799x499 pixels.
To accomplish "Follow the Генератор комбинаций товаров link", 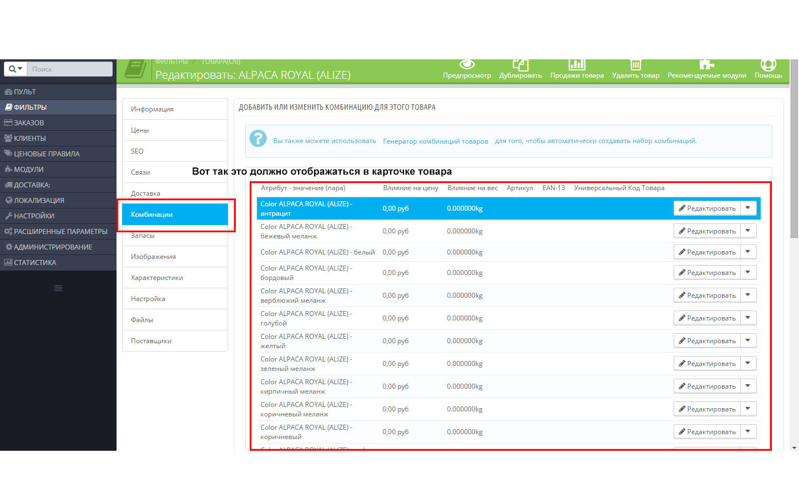I will tap(436, 141).
